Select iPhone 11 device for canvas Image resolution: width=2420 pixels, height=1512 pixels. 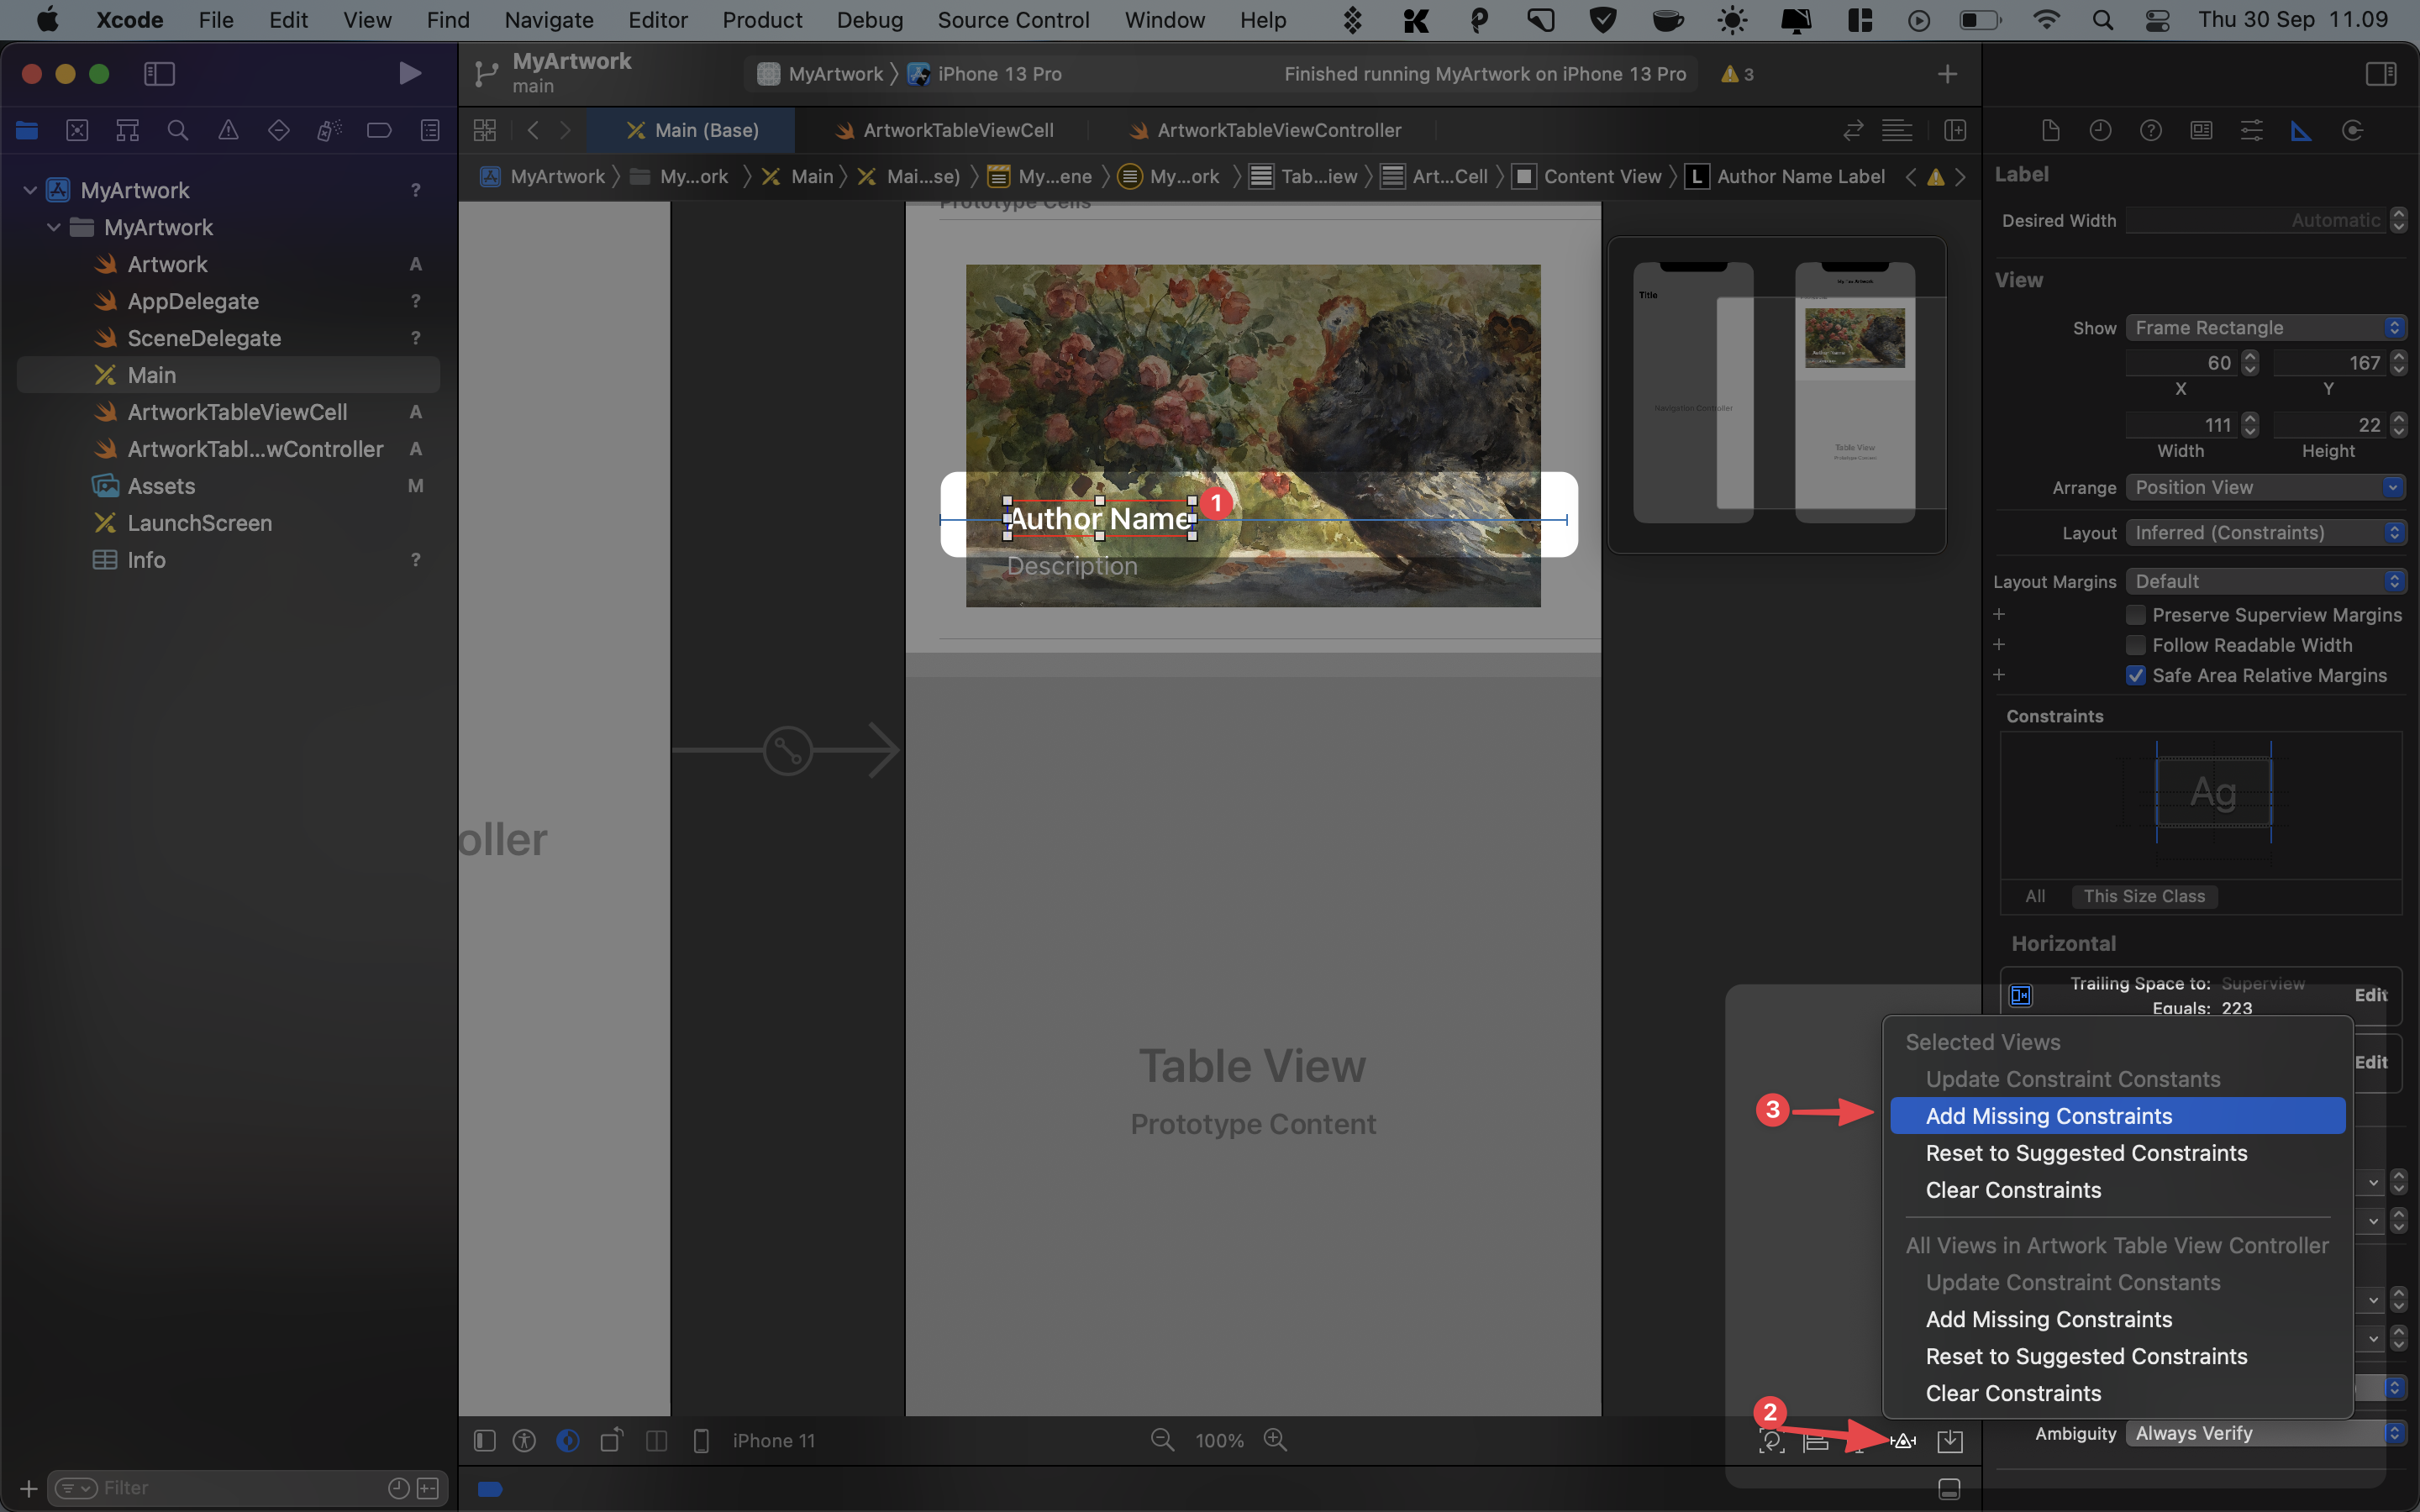pos(773,1440)
